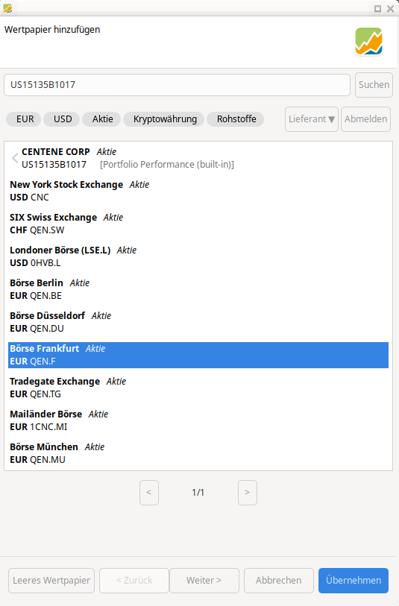Click the 1/1 page indicator
The width and height of the screenshot is (399, 606).
198,493
